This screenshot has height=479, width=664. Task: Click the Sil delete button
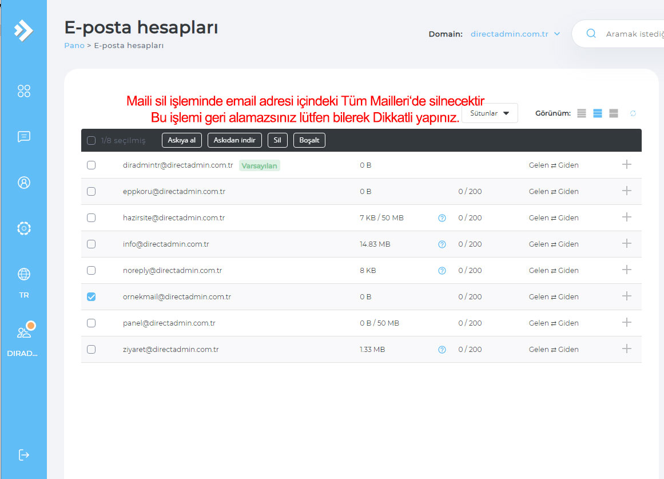pos(277,140)
